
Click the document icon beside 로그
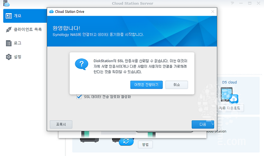pos(9,43)
